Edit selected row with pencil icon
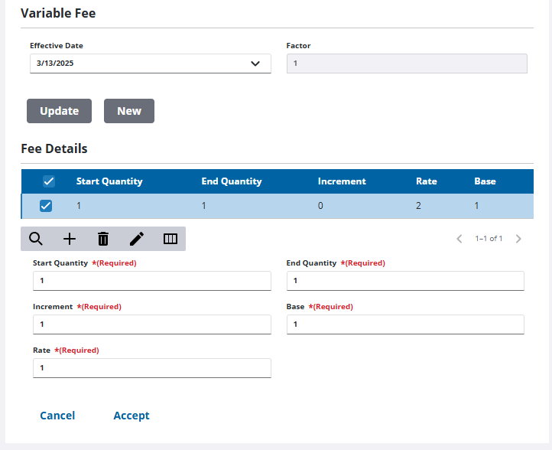552x450 pixels. pos(137,239)
